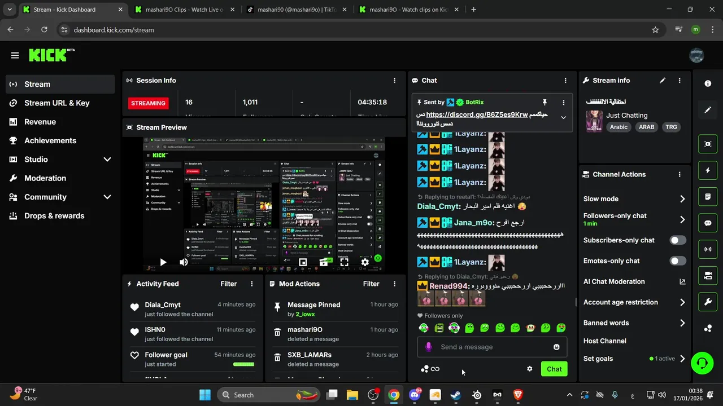Open the user avatar menu in the Kick header
The width and height of the screenshot is (723, 406).
pos(696,55)
